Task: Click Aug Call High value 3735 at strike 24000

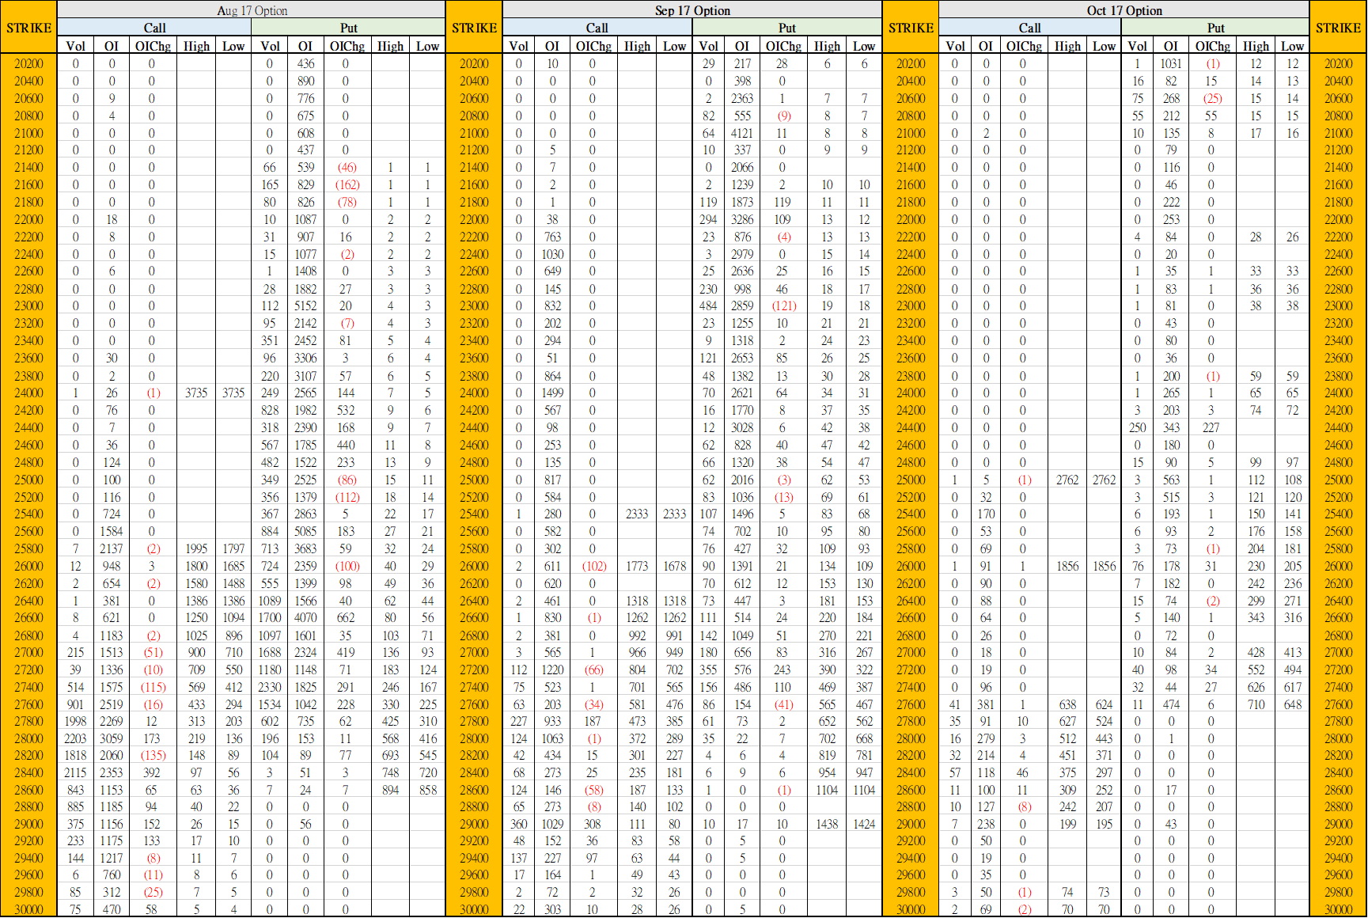Action: [196, 393]
